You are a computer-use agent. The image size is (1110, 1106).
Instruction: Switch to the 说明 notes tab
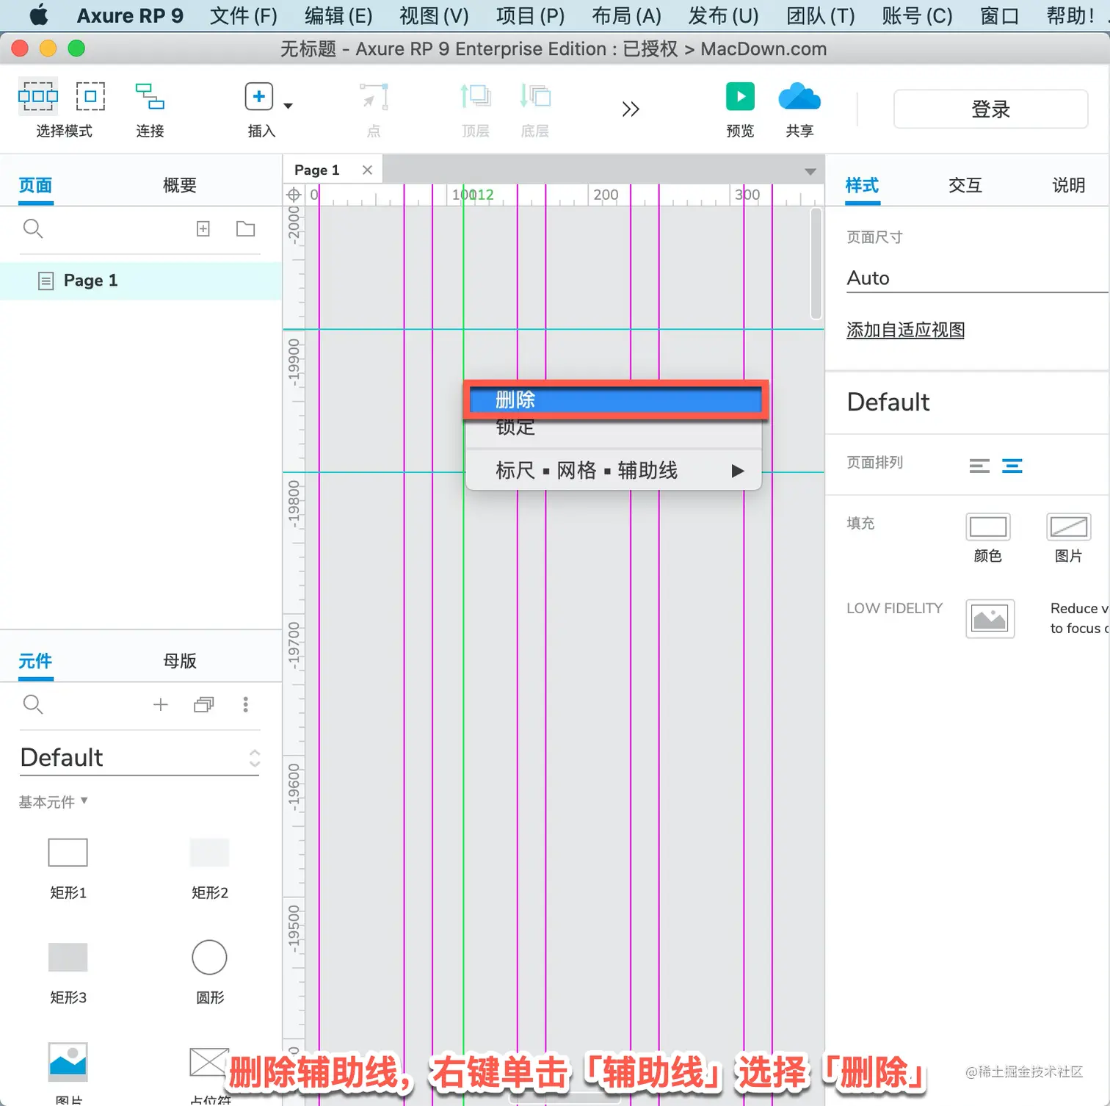coord(1068,185)
